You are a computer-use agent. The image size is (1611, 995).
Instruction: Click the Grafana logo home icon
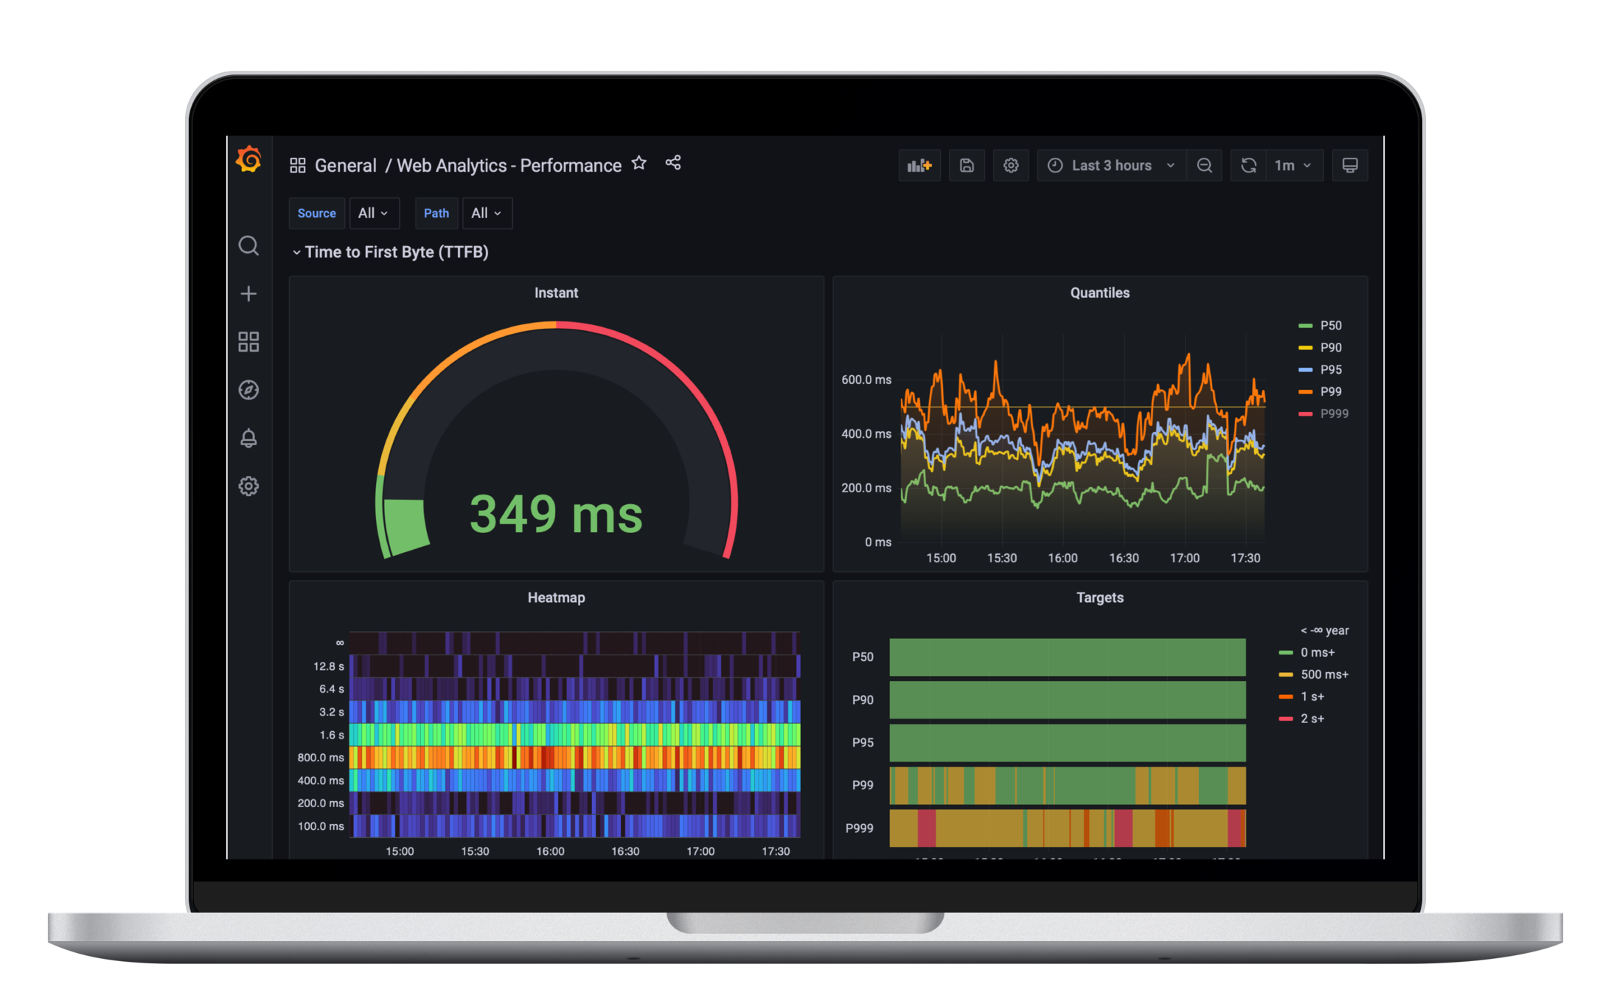(x=248, y=159)
